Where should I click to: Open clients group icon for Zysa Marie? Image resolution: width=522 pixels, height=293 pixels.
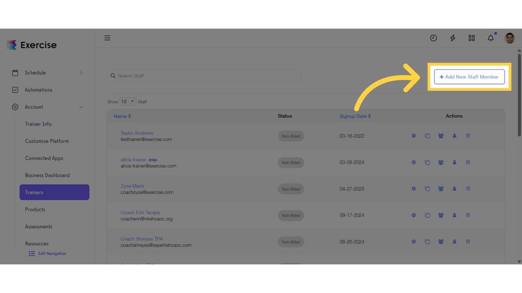click(x=441, y=188)
